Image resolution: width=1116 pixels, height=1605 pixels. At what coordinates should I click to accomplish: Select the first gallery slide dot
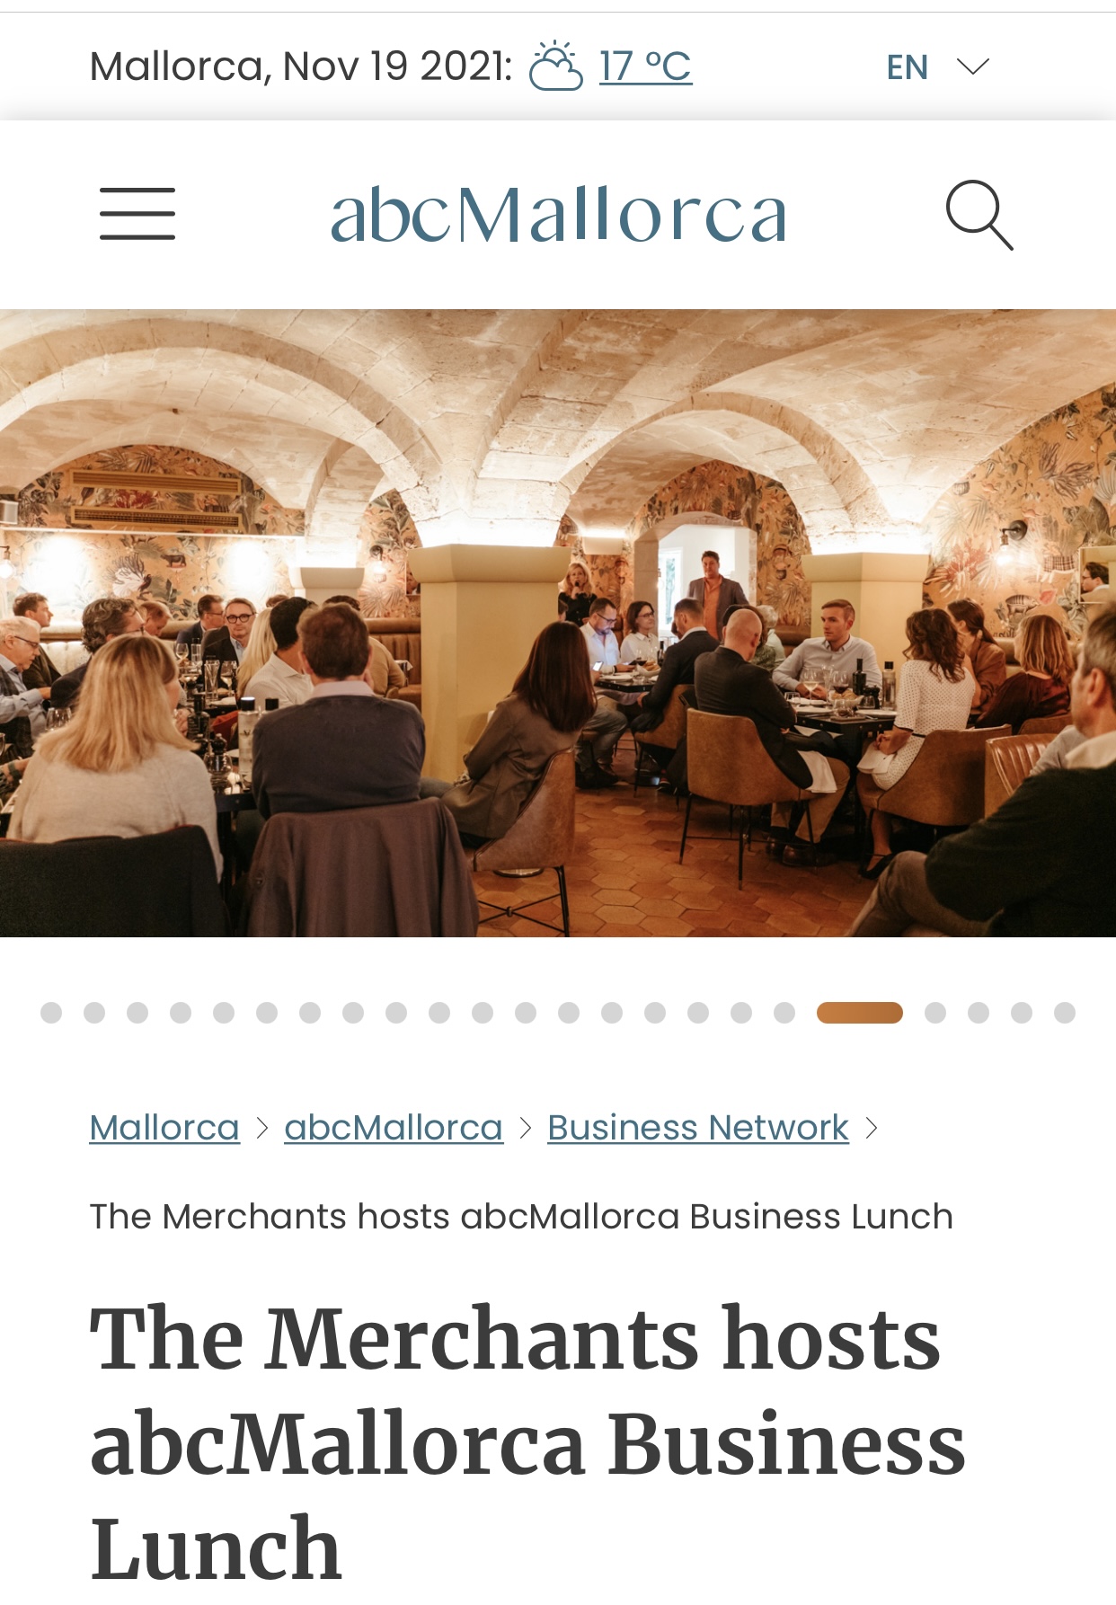[x=51, y=1013]
